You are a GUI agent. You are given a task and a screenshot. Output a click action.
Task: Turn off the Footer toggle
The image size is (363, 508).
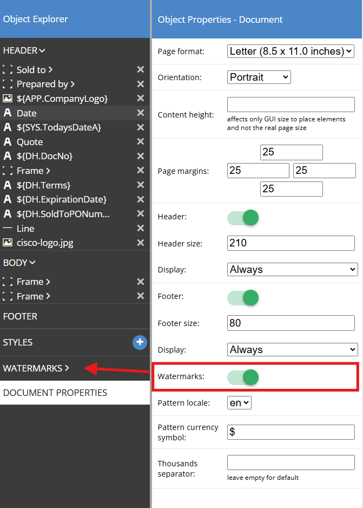click(x=243, y=297)
